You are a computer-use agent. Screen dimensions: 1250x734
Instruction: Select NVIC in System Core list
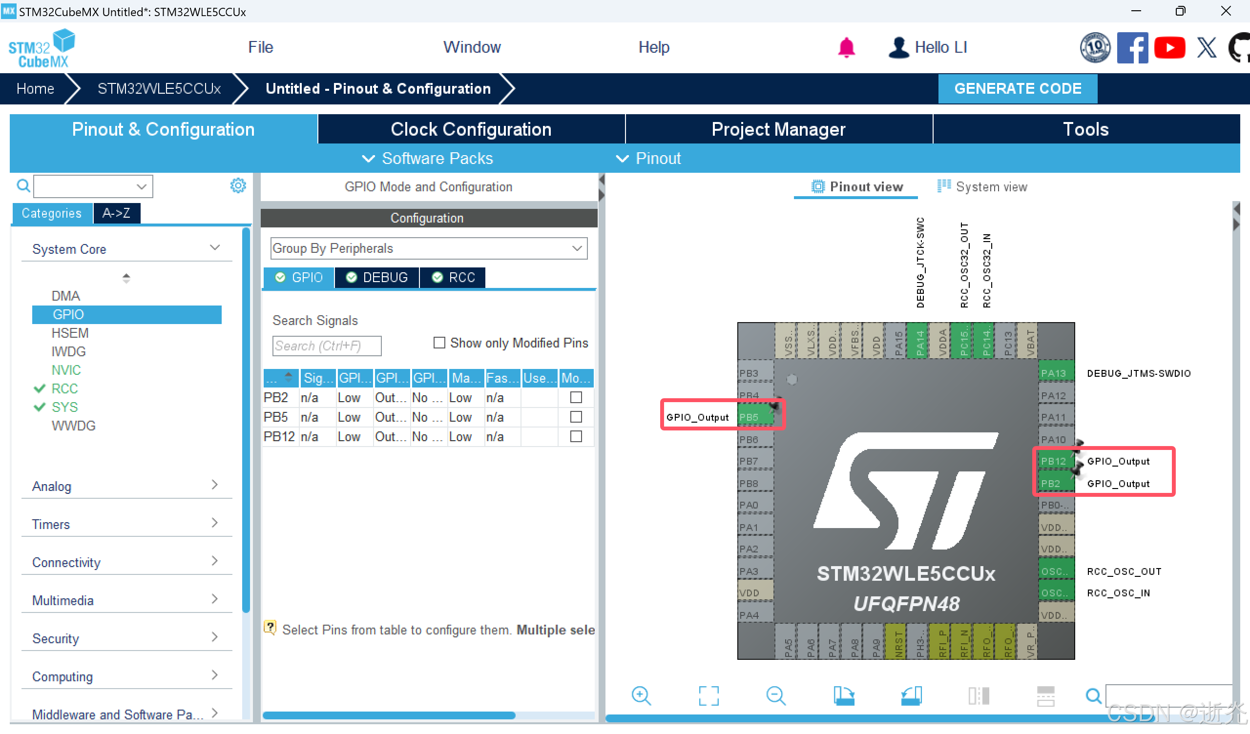pyautogui.click(x=66, y=370)
